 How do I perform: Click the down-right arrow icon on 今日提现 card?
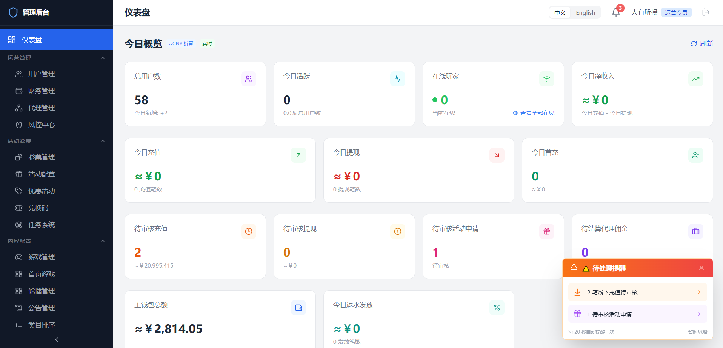pos(497,155)
